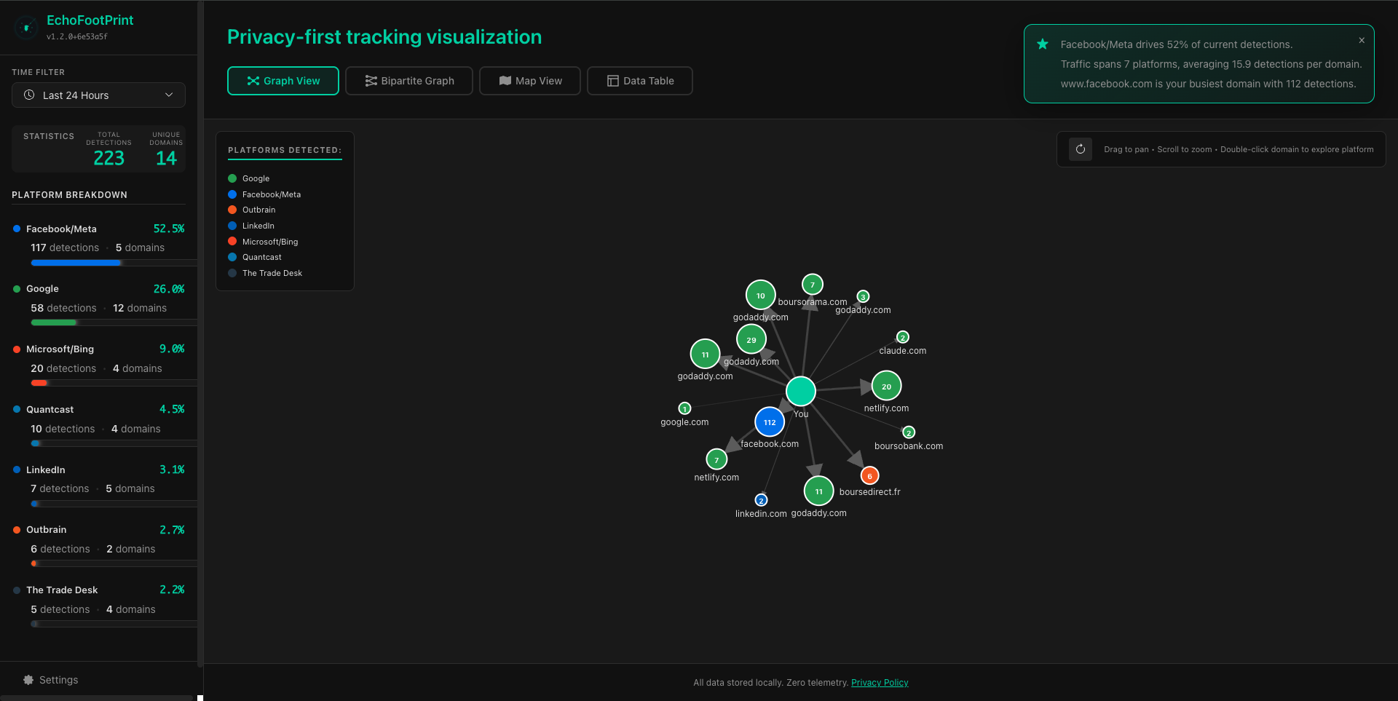Open Settings via the gear icon

coord(28,679)
